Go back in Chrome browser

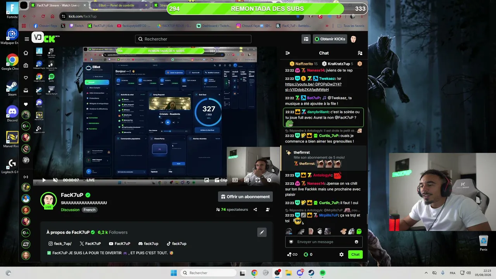(24, 16)
